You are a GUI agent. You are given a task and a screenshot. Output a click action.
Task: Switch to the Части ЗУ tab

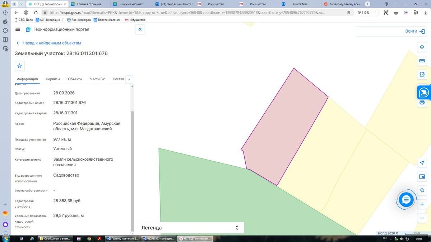click(97, 79)
